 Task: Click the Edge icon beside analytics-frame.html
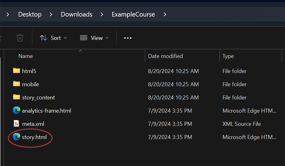tap(17, 110)
